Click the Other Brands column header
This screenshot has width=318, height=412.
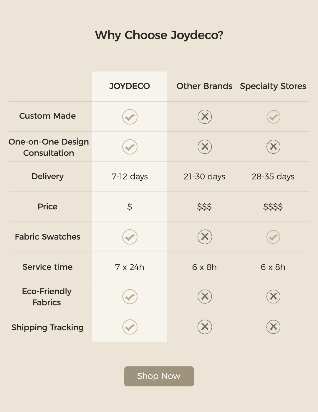[204, 86]
